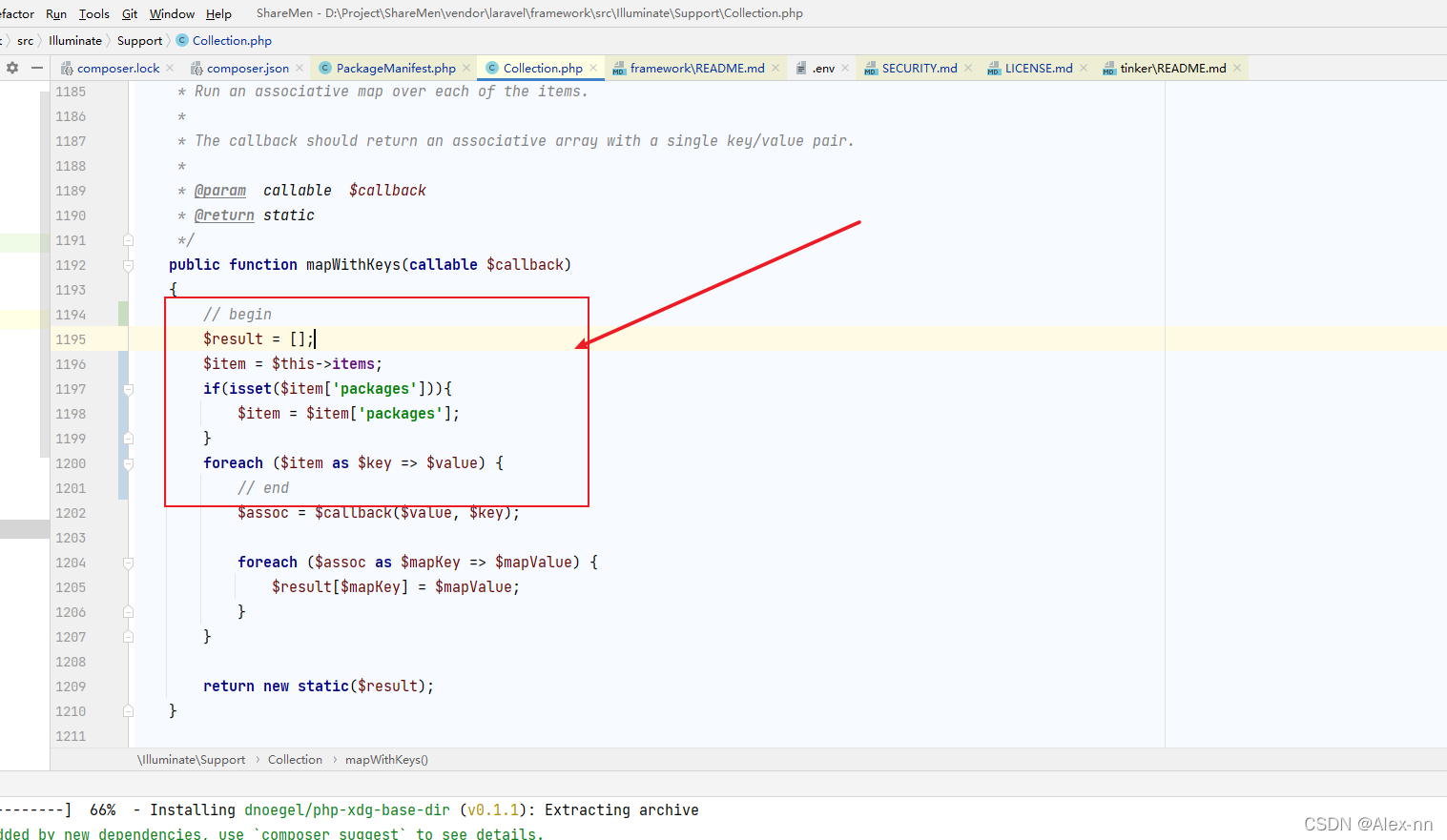Screen dimensions: 1447x840
Task: Click the mapWithKeys() bottom breadcrumb
Action: (386, 760)
